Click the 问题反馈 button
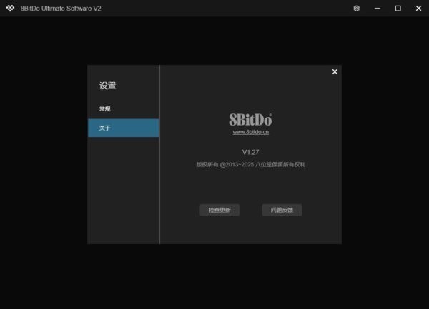 coord(282,210)
